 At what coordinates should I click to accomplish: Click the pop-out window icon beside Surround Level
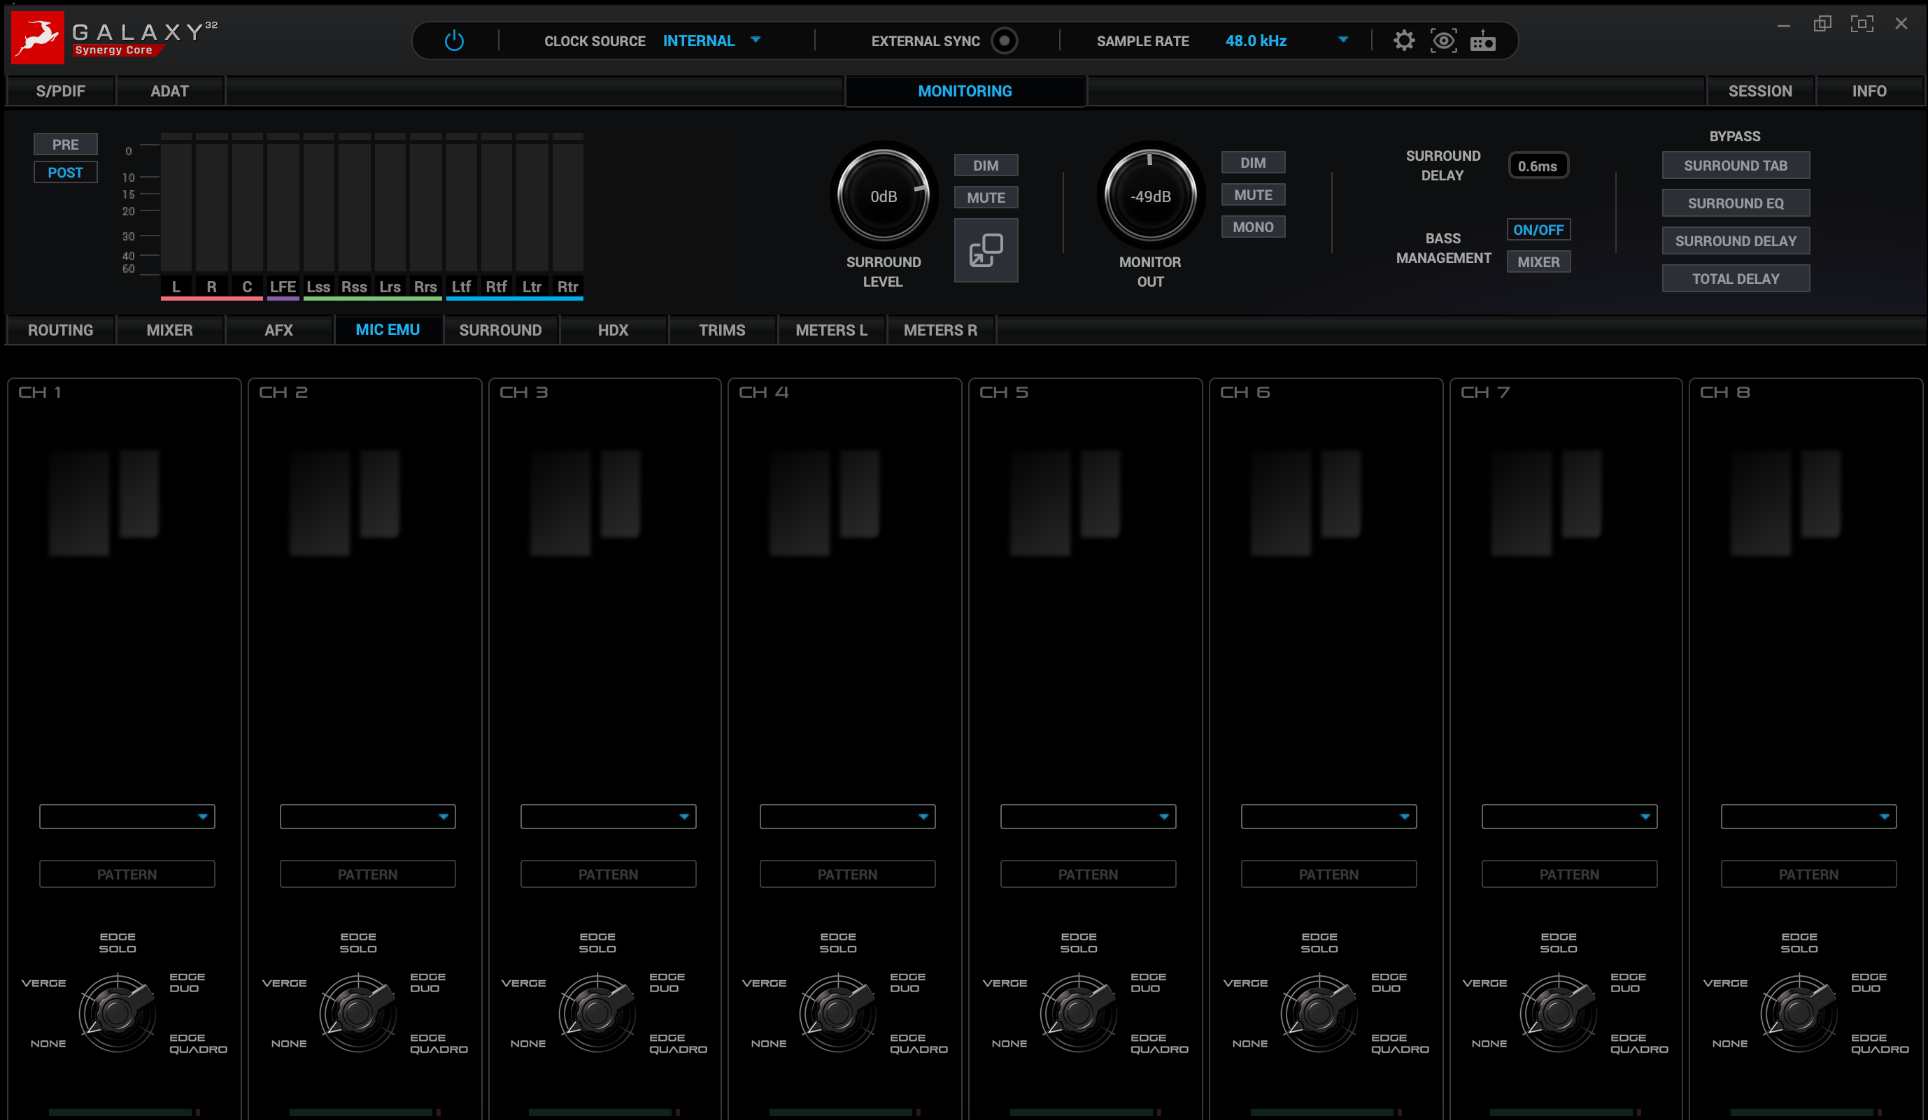pyautogui.click(x=986, y=250)
